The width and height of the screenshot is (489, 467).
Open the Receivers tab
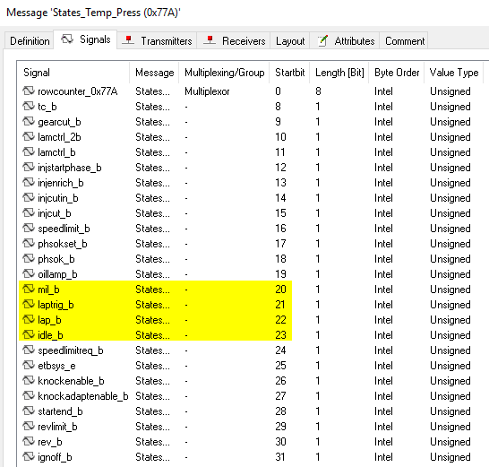point(234,41)
